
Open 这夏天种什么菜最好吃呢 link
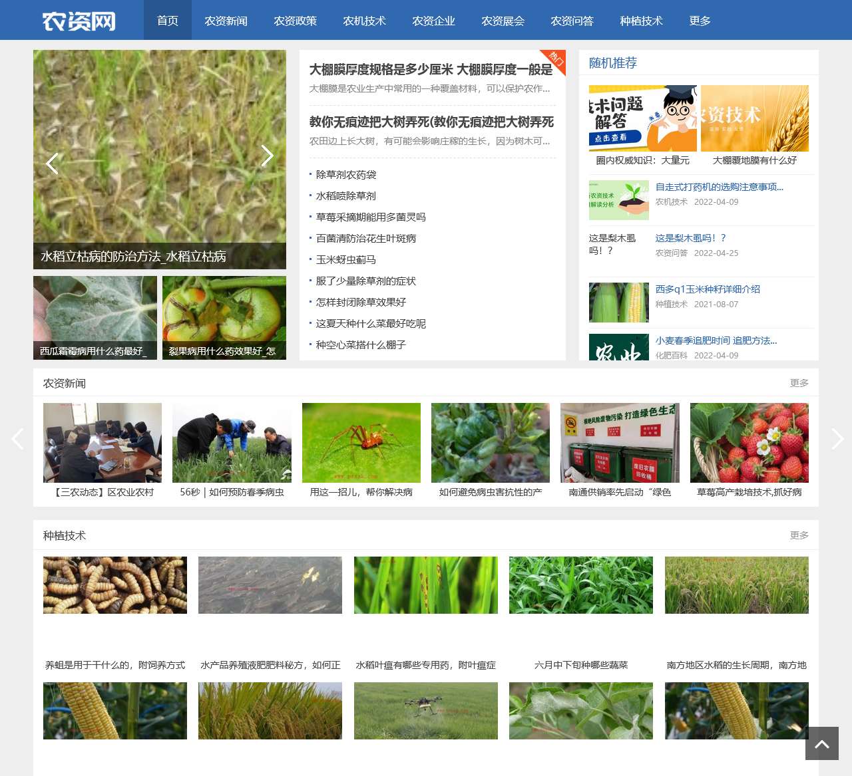click(x=371, y=324)
